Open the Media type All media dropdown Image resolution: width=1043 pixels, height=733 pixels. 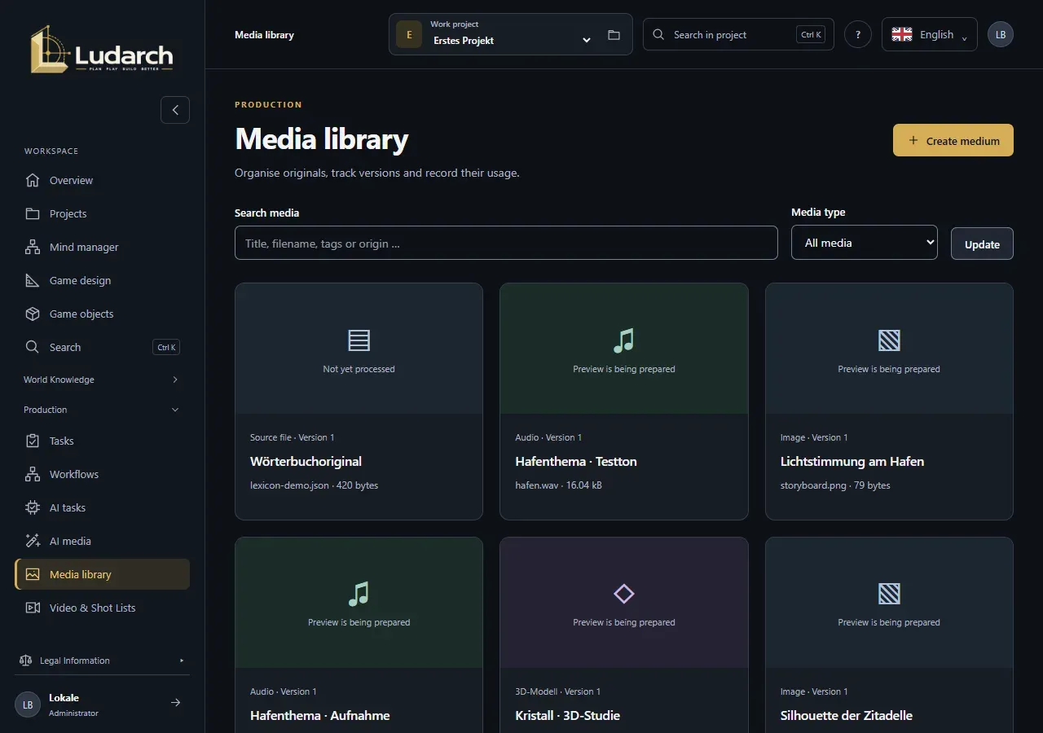pos(865,243)
